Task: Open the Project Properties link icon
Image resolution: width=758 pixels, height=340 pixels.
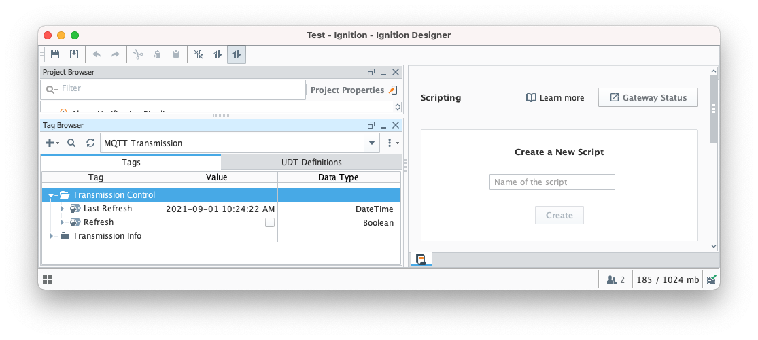Action: point(393,90)
